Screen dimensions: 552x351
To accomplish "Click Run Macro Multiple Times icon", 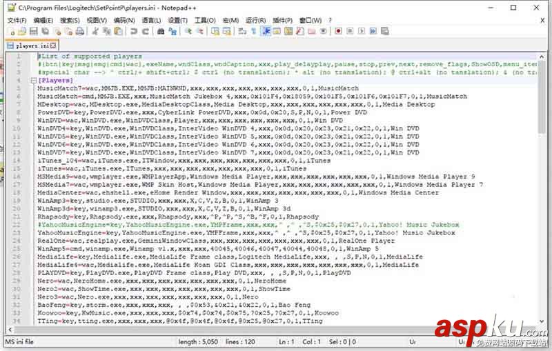I will (373, 31).
